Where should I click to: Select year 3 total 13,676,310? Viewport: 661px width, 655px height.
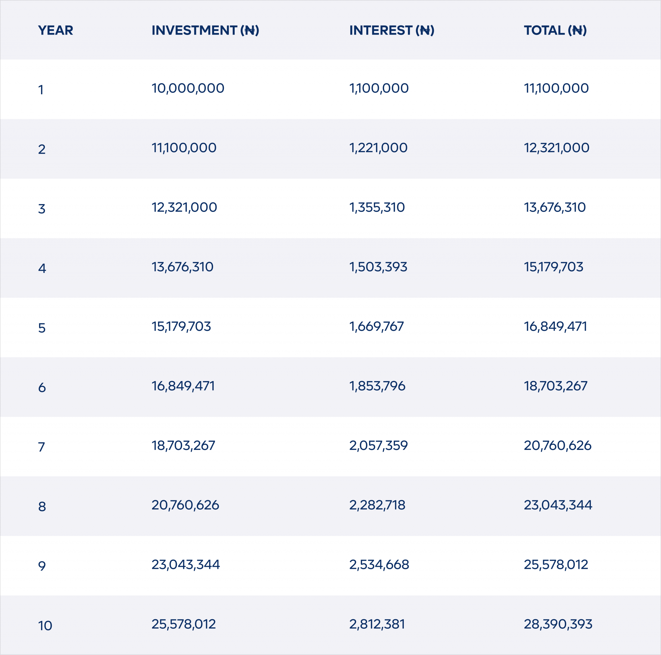555,207
